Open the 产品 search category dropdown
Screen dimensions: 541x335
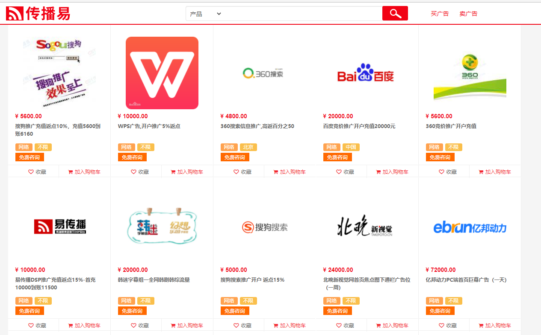click(x=205, y=14)
